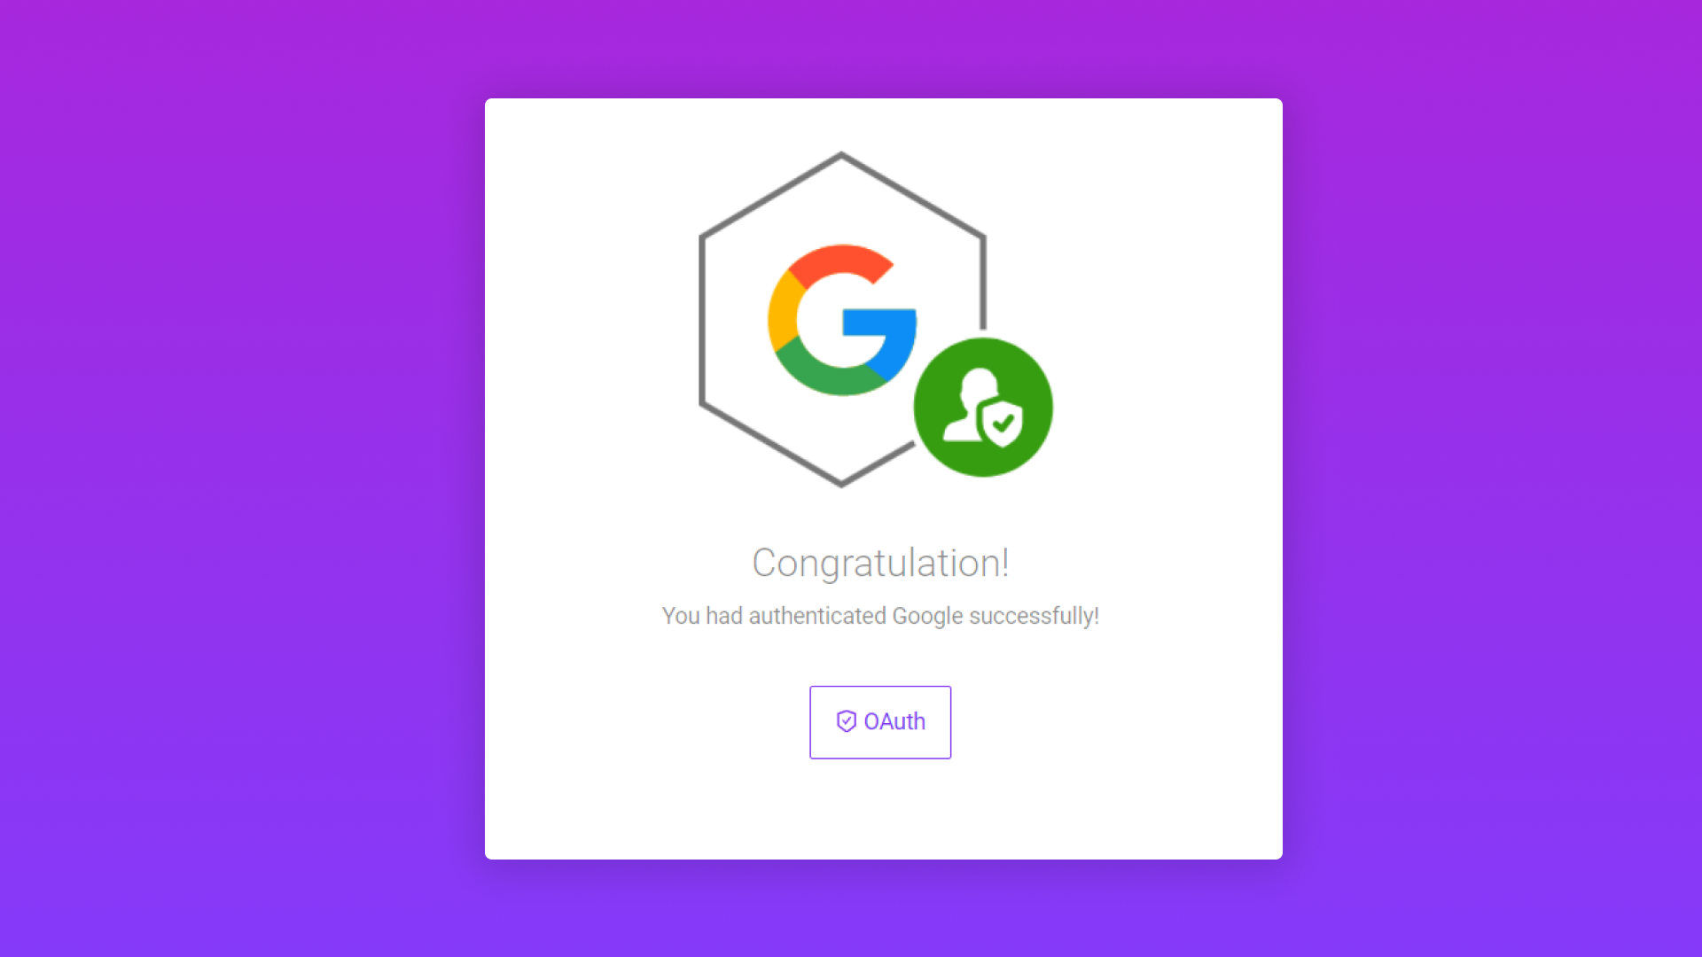Image resolution: width=1702 pixels, height=957 pixels.
Task: Click the Congratulation! heading
Action: pyautogui.click(x=880, y=563)
